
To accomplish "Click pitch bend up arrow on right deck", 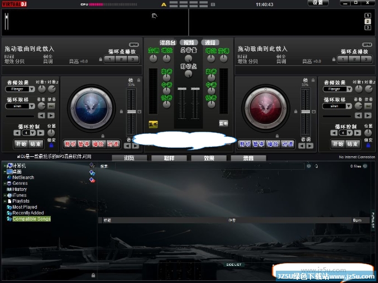I will tap(310, 146).
